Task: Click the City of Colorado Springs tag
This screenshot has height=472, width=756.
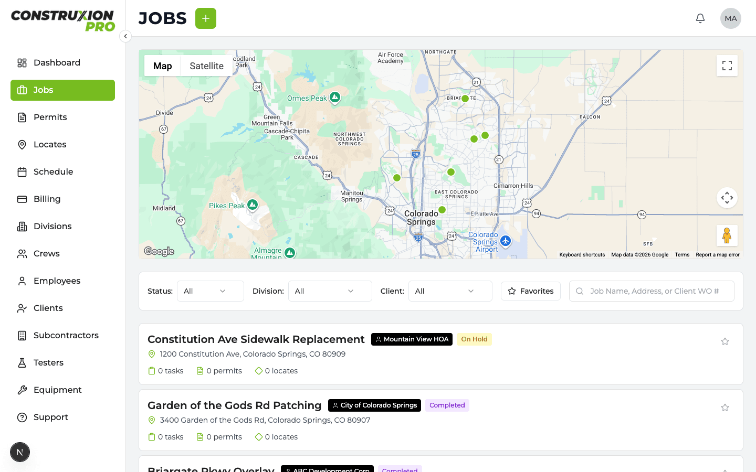Action: [x=375, y=405]
